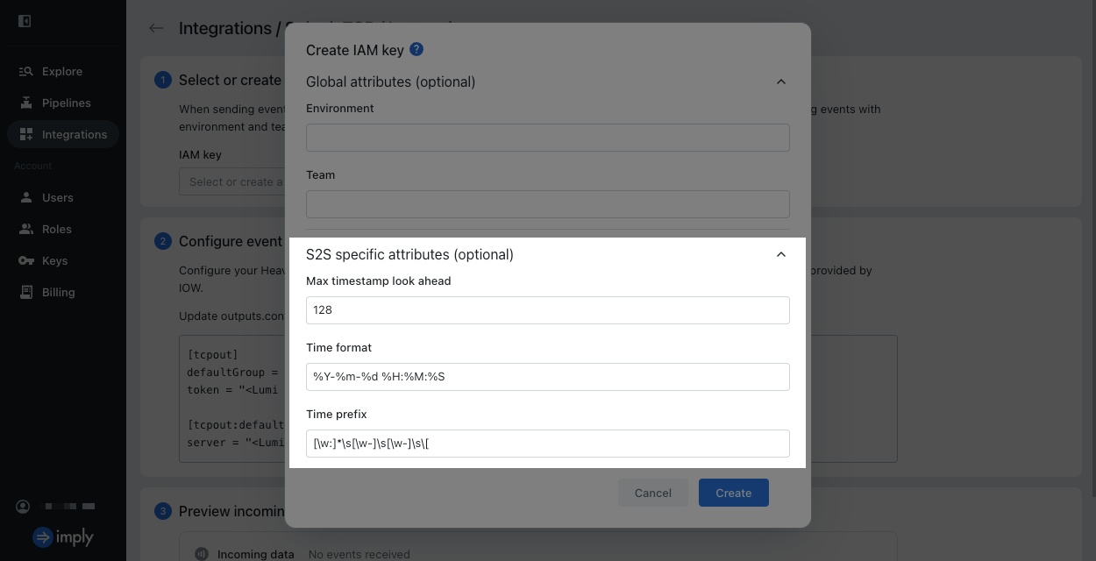Collapse the Global attributes section
The width and height of the screenshot is (1096, 561).
point(781,82)
